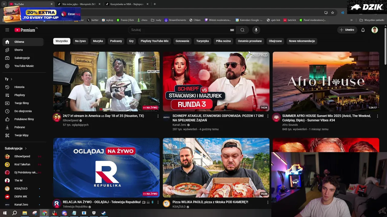
Task: Select the Gotowanie filter chip
Action: click(x=182, y=41)
